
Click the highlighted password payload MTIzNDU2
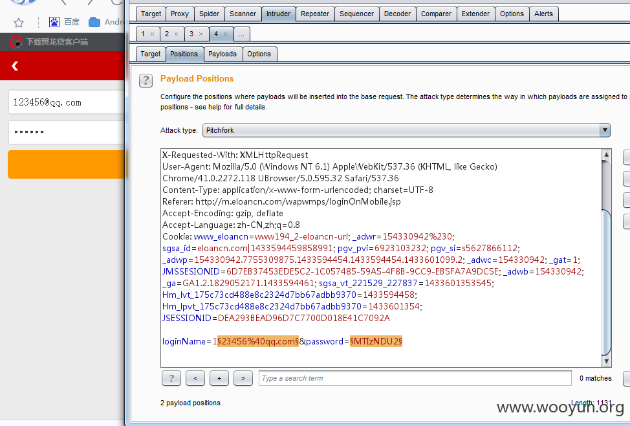[x=376, y=341]
